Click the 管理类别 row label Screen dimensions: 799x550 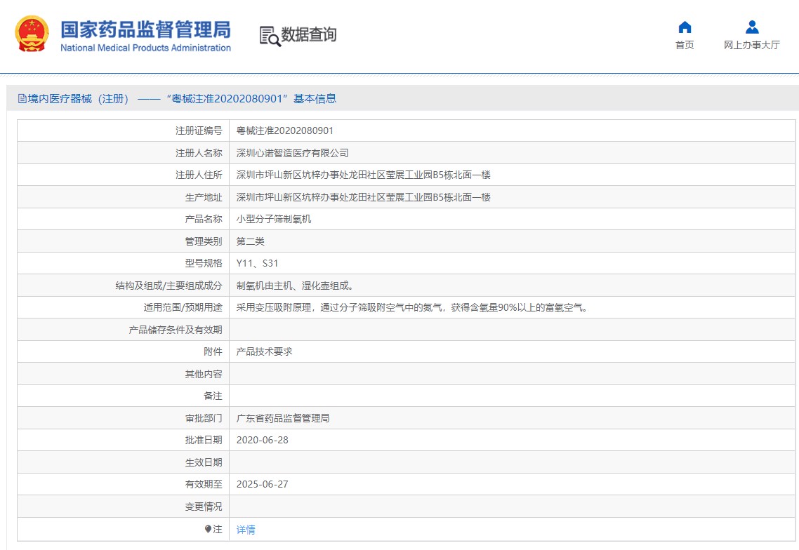(204, 241)
